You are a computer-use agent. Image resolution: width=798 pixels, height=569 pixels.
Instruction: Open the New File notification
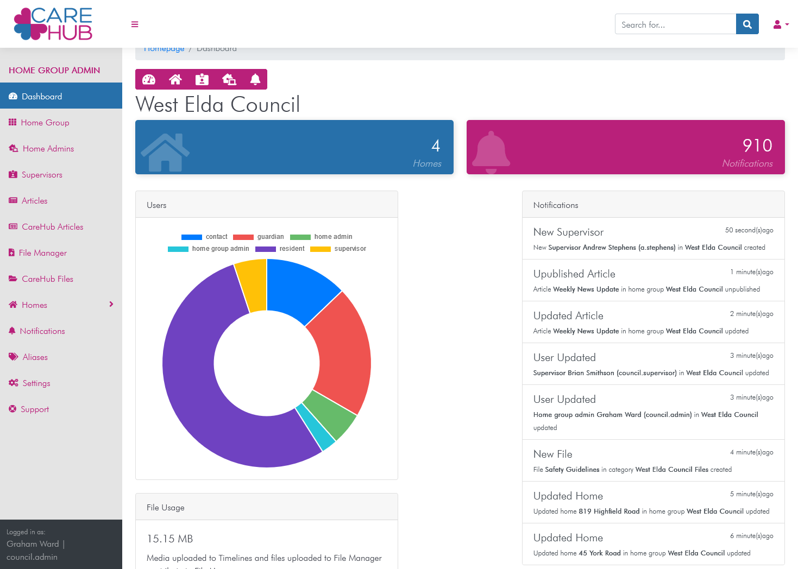pyautogui.click(x=654, y=461)
